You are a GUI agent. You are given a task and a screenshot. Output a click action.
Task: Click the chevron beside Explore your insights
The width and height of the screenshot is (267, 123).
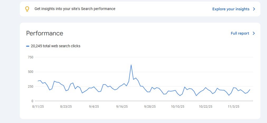254,9
